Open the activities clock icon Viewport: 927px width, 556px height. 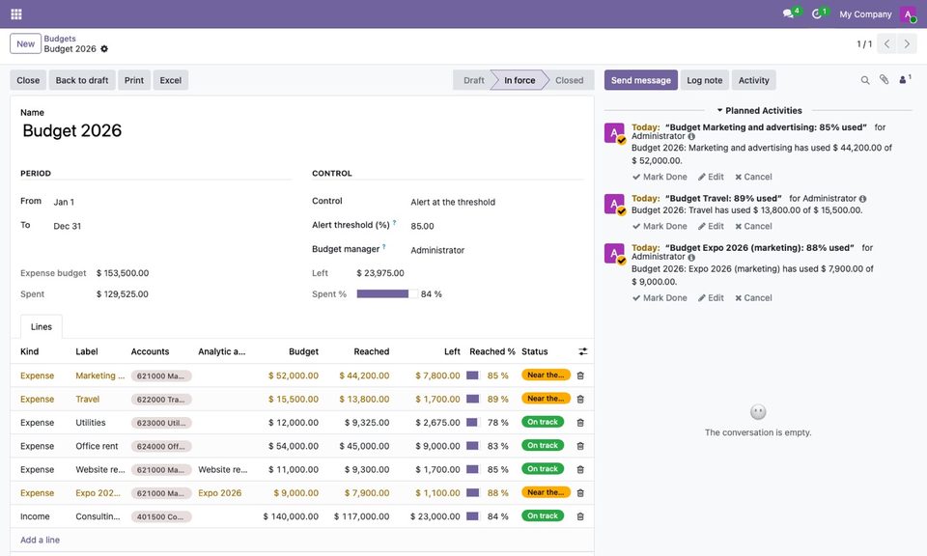pyautogui.click(x=817, y=14)
